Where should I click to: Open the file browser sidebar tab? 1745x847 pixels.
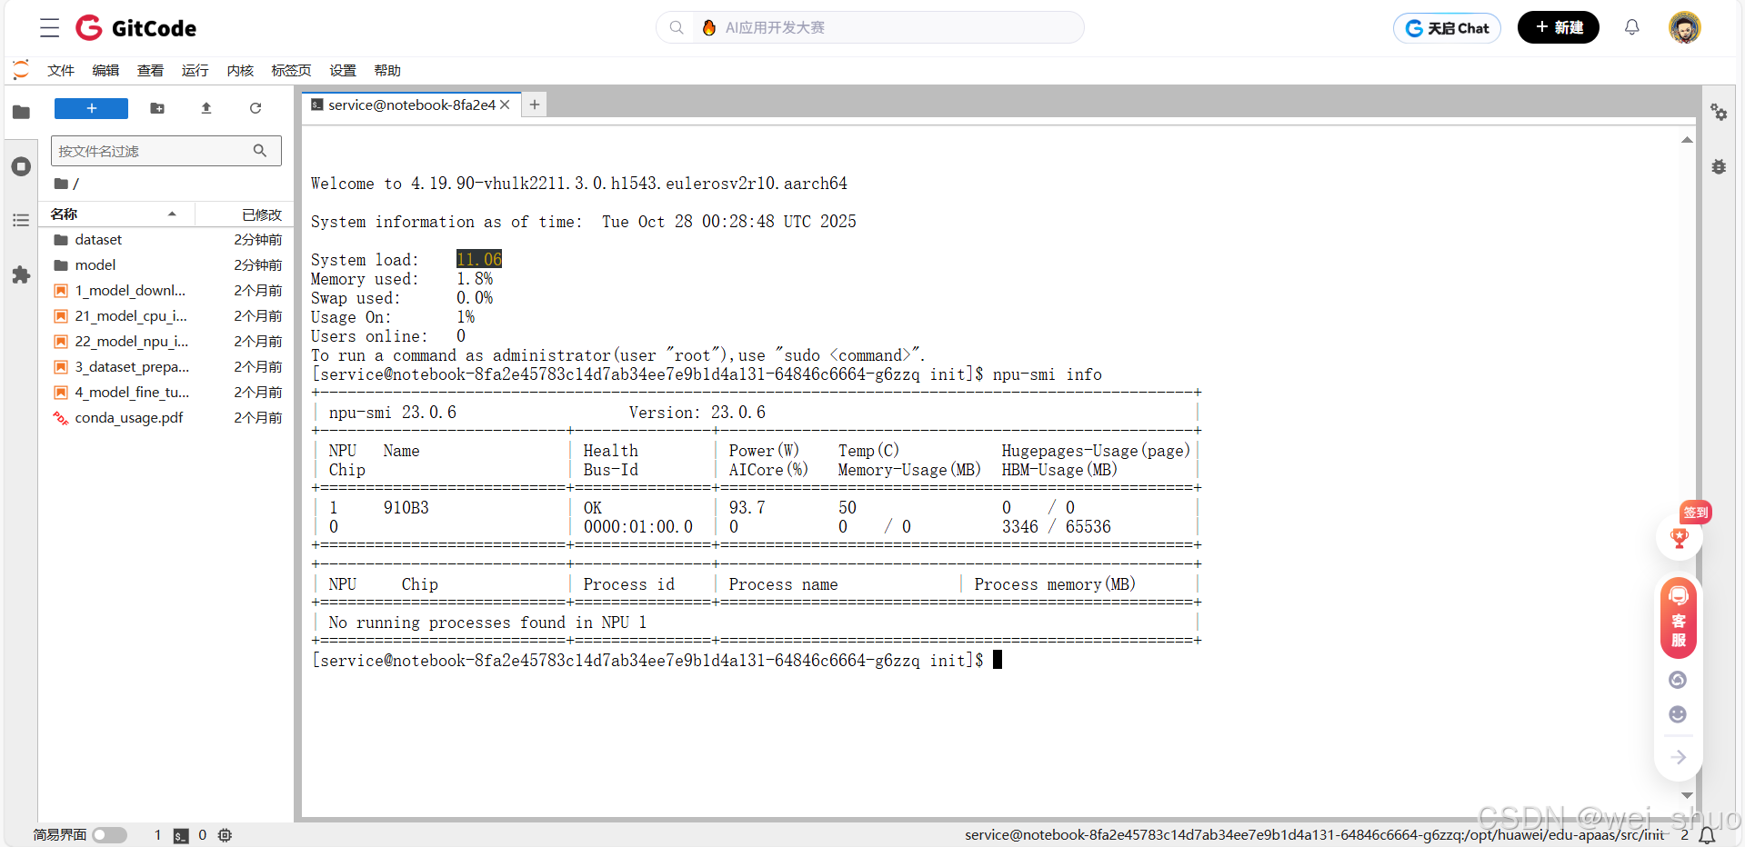(x=21, y=112)
